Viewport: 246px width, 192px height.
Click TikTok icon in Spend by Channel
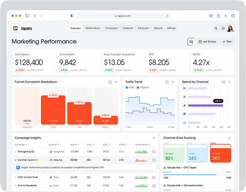click(184, 106)
